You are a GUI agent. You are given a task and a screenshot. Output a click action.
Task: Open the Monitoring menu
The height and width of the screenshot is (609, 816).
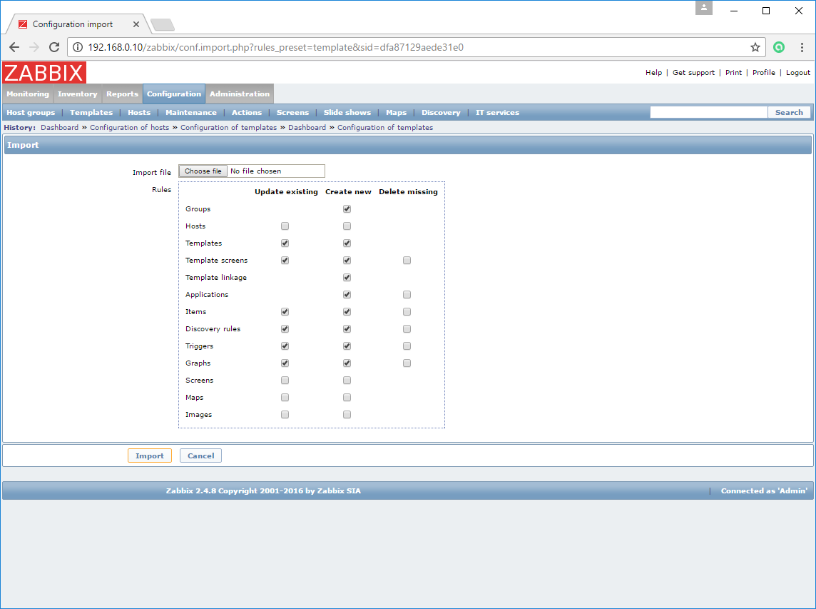coord(28,94)
